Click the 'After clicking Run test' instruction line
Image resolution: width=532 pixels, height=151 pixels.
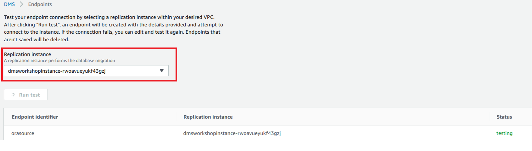click(x=114, y=25)
